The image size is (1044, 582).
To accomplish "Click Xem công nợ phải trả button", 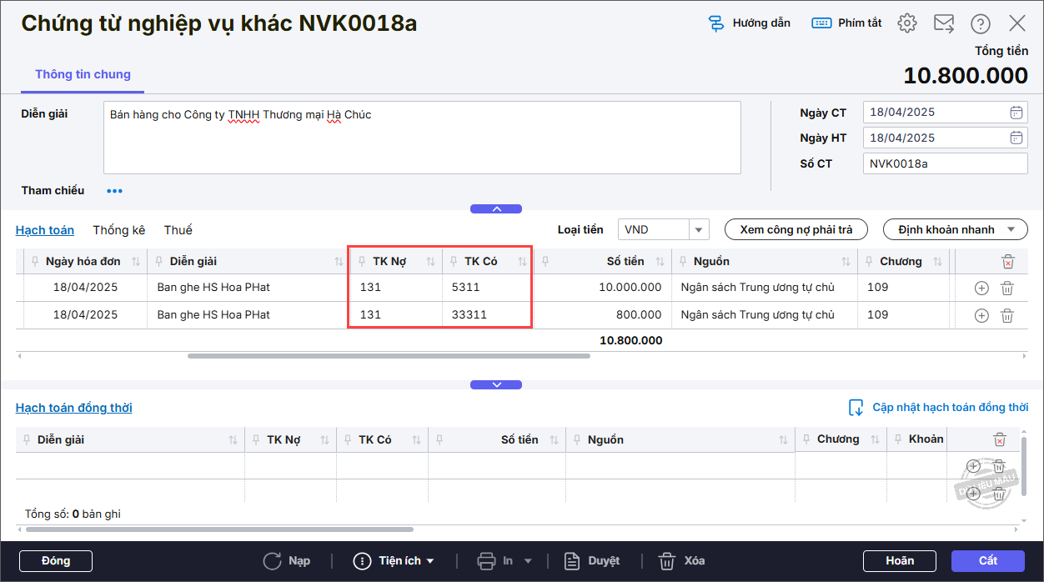I will [x=796, y=229].
